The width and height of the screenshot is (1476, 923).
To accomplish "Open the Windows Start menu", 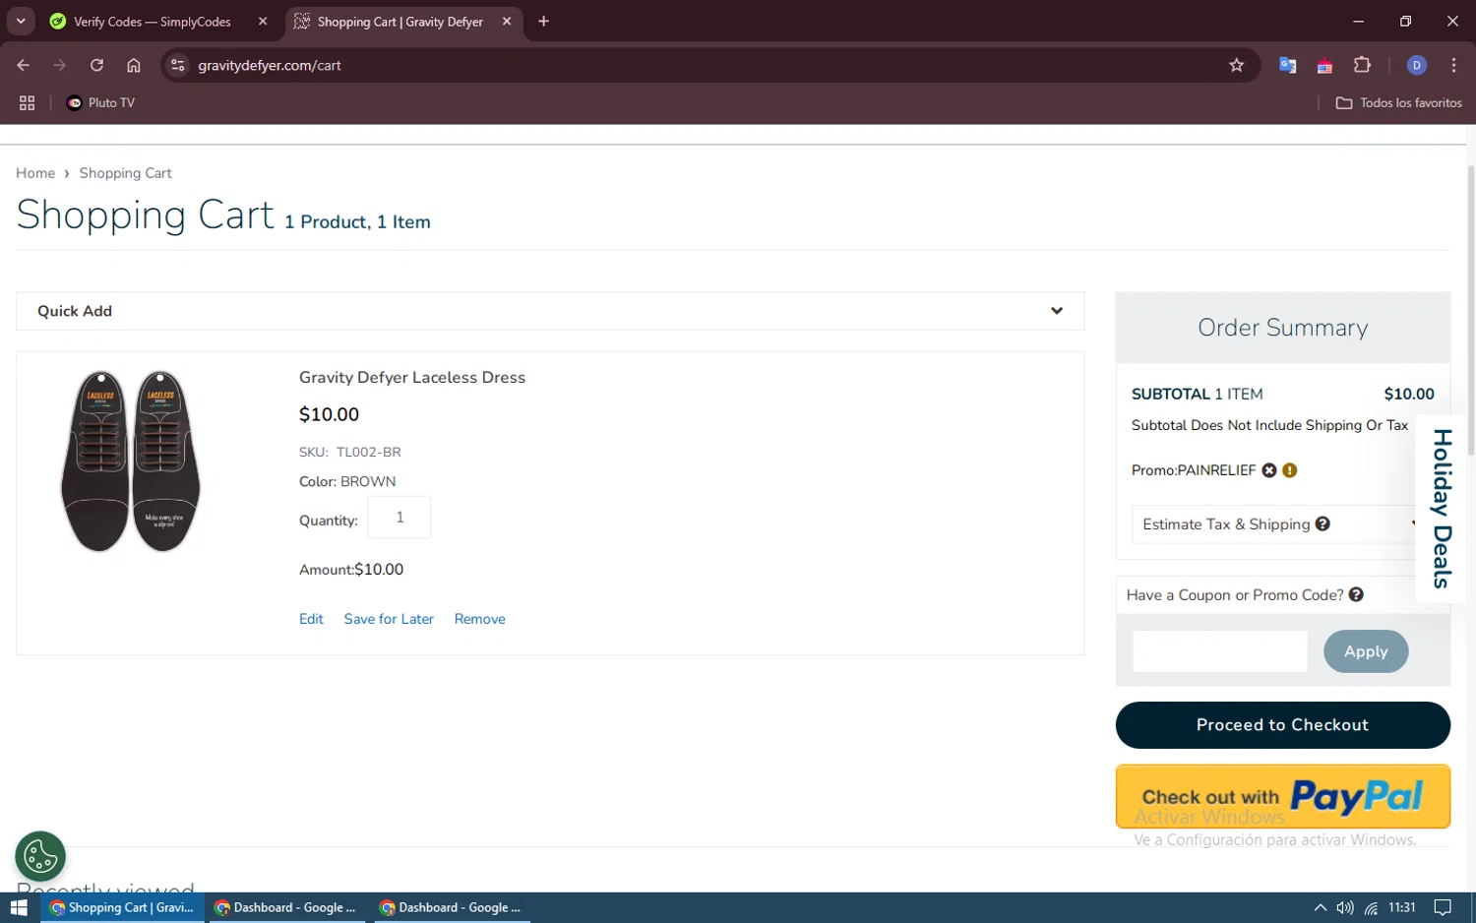I will [x=19, y=907].
